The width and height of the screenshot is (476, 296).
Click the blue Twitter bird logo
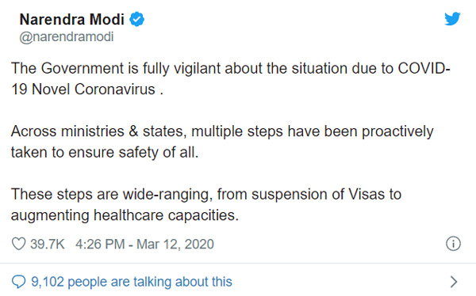tap(452, 19)
